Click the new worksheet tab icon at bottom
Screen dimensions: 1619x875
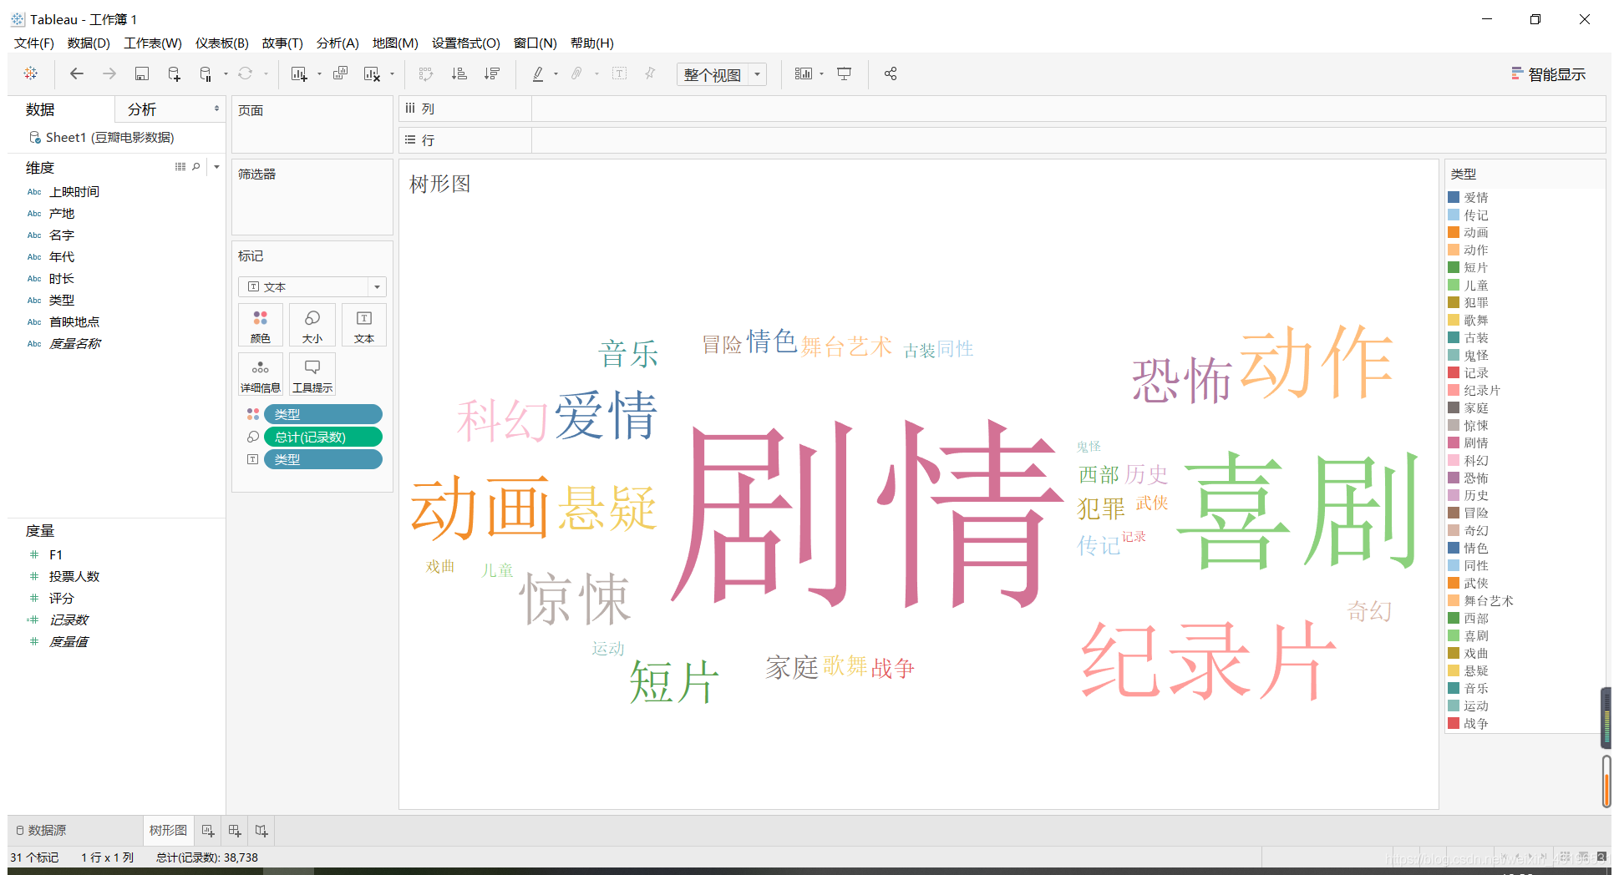click(208, 831)
